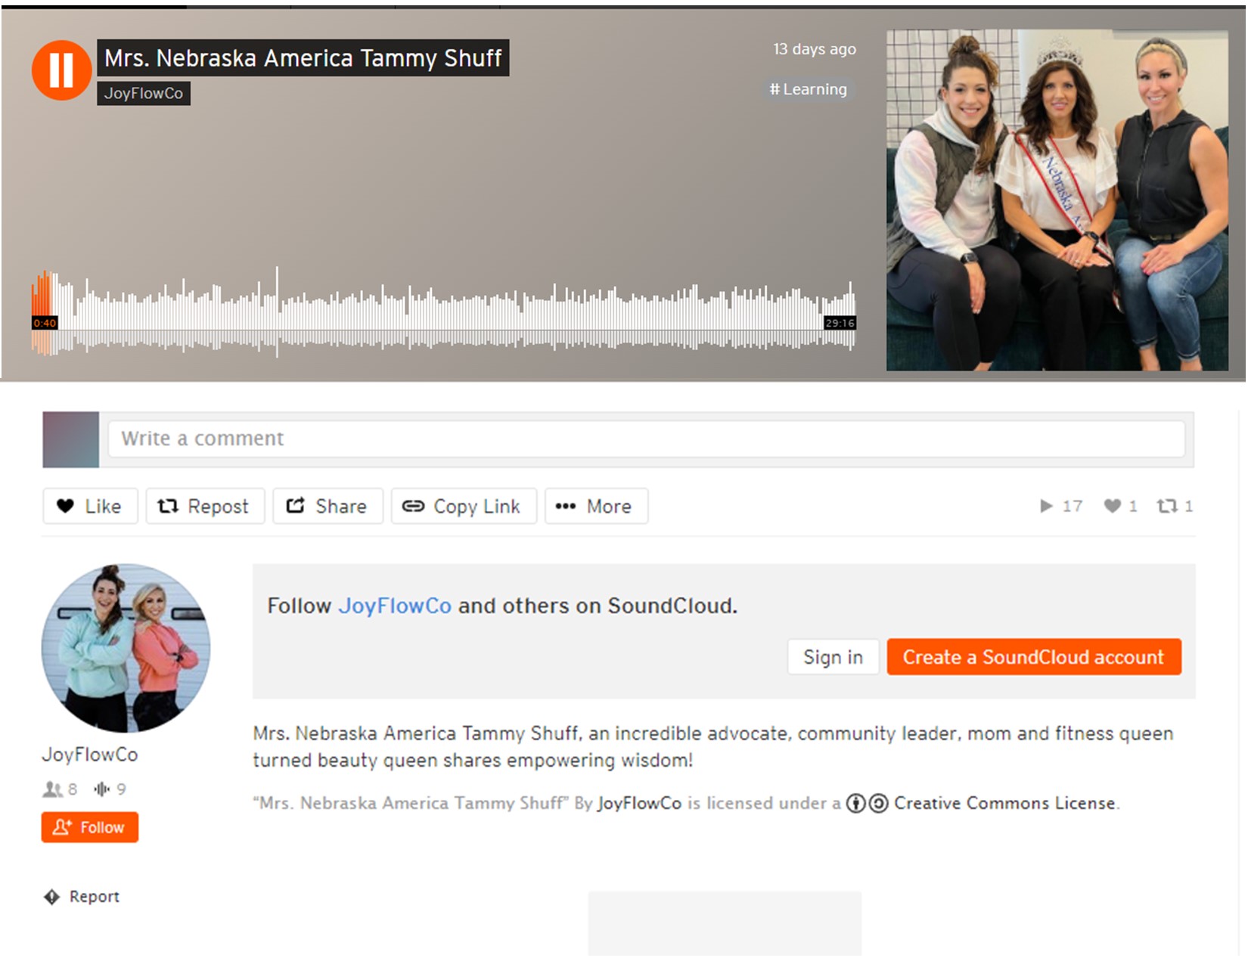Image resolution: width=1248 pixels, height=964 pixels.
Task: View JoyFlowCo followers count
Action: click(61, 789)
